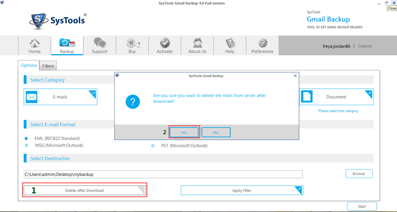Select PST (Microsoft Outlook) format
397x212 pixels.
point(153,146)
